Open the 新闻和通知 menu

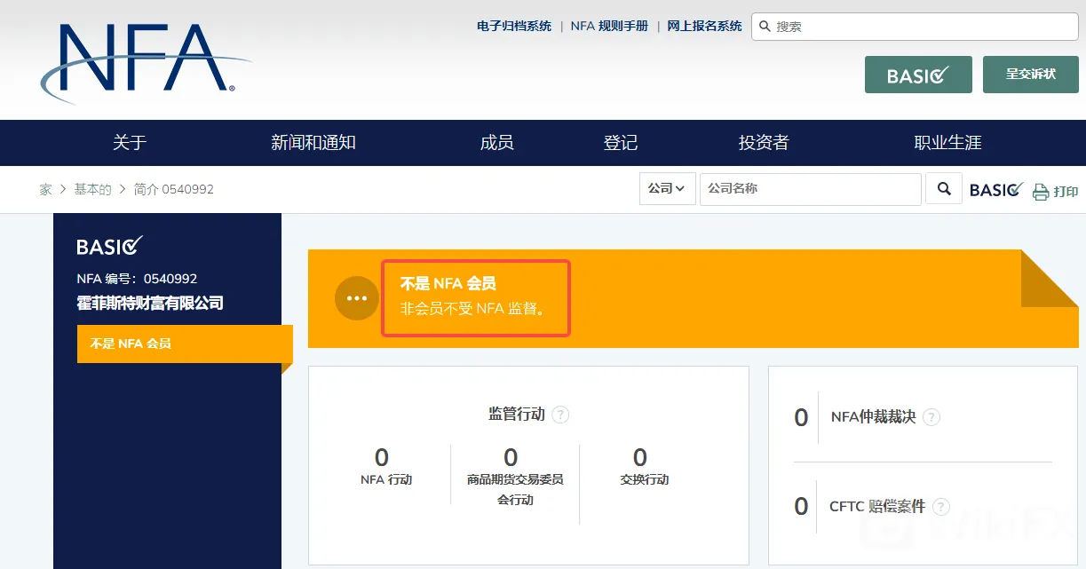point(313,143)
